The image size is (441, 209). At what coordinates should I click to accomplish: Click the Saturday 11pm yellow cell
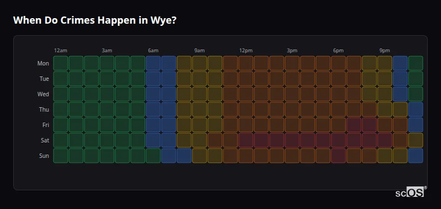[x=416, y=140]
